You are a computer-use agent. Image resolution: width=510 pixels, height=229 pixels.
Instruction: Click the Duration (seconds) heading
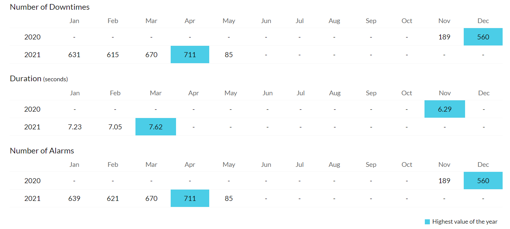pyautogui.click(x=39, y=79)
